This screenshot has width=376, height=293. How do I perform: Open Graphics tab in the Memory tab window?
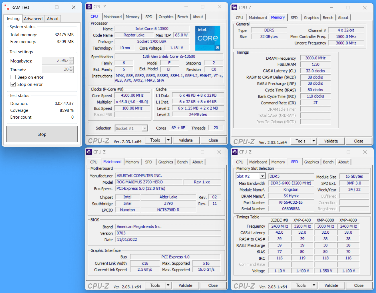[311, 18]
